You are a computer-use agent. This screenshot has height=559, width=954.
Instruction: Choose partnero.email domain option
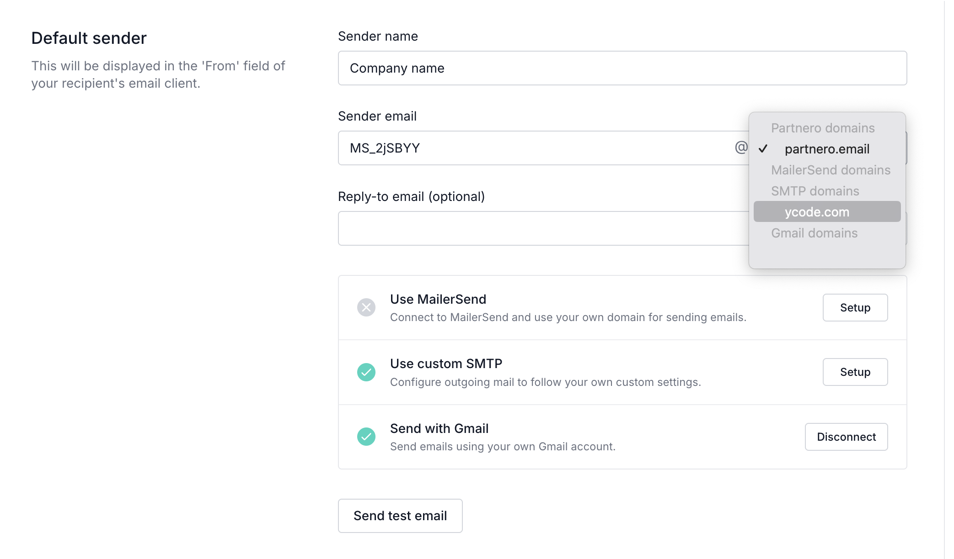827,149
